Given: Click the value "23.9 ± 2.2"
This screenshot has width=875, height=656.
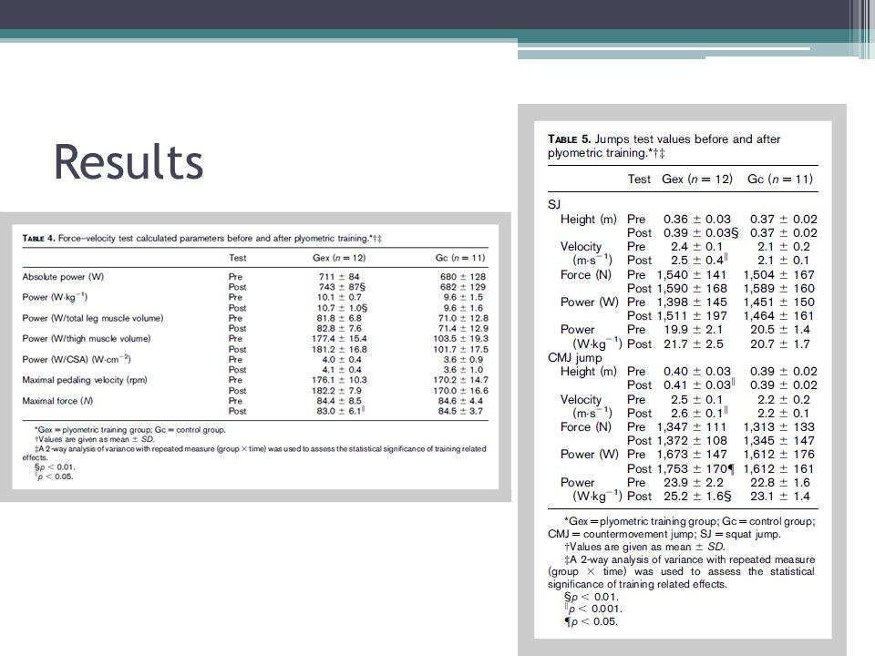Looking at the screenshot, I should 693,483.
